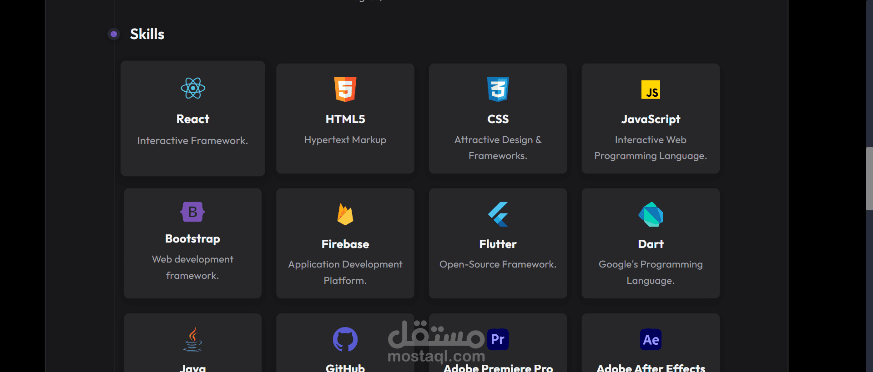The image size is (873, 372).
Task: Click the React atom logo icon
Action: coord(193,88)
